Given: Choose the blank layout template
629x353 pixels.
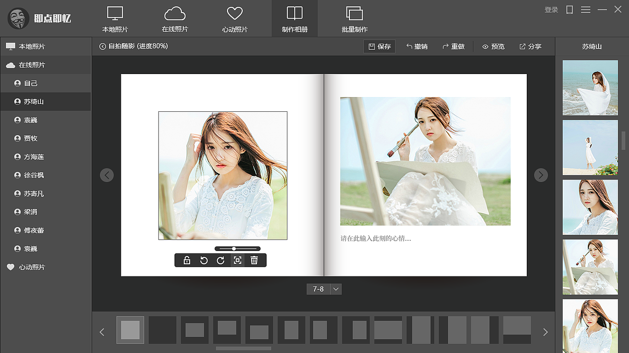Looking at the screenshot, I should click(163, 330).
